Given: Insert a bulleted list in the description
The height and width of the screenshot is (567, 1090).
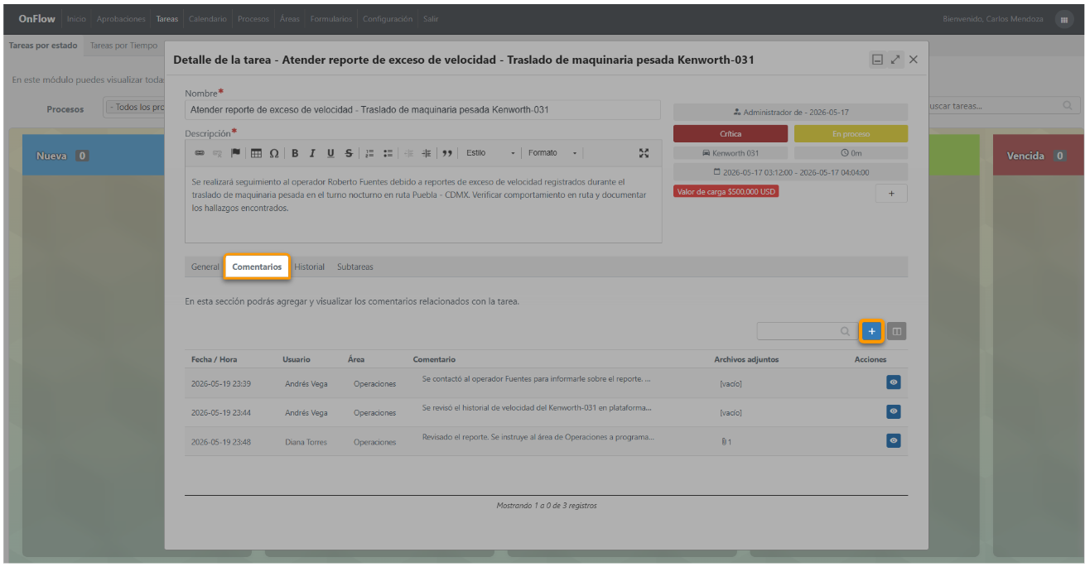Looking at the screenshot, I should coord(388,153).
